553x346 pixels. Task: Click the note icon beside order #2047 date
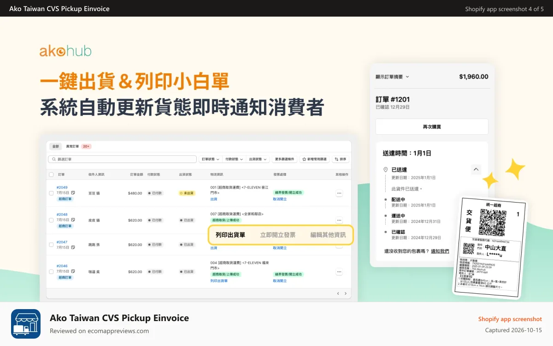pyautogui.click(x=73, y=247)
